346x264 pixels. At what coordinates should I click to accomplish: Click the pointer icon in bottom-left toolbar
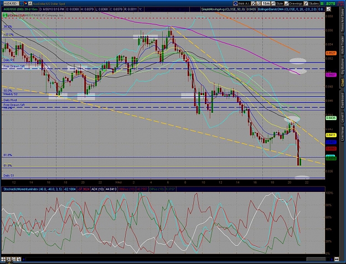point(18,259)
